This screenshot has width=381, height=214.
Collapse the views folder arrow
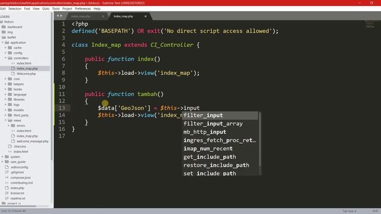pyautogui.click(x=5, y=120)
